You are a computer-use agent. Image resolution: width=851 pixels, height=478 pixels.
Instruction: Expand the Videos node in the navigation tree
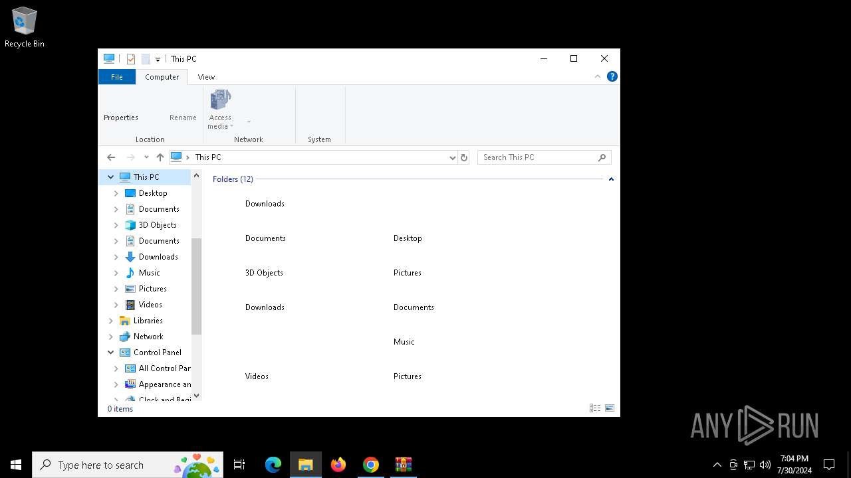[x=116, y=305]
